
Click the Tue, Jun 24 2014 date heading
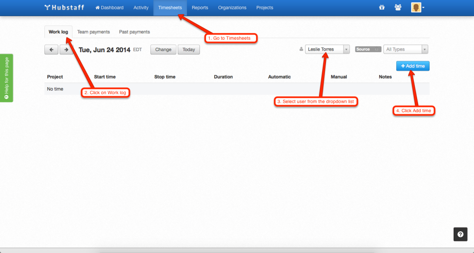pos(104,50)
